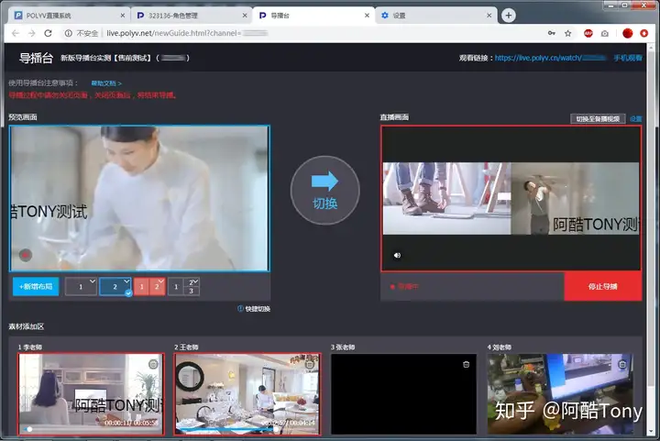Screen dimensions: 660x441
Task: Click the 预览画面 label
Action: (x=23, y=117)
